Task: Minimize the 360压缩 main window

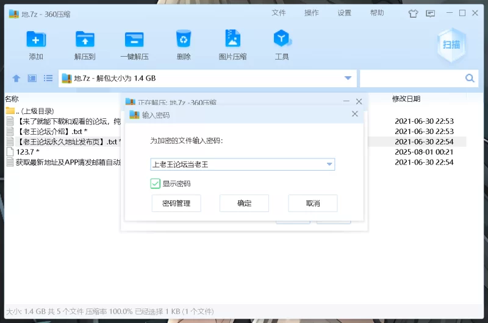Action: coord(450,13)
